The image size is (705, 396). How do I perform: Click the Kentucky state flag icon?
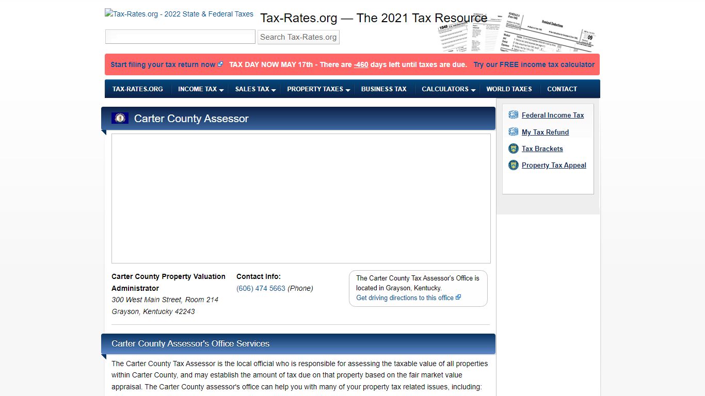point(120,118)
